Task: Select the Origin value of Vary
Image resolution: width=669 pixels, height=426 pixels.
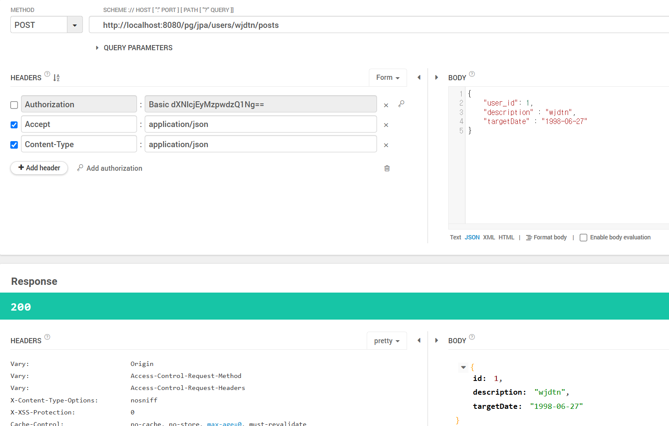Action: tap(142, 364)
